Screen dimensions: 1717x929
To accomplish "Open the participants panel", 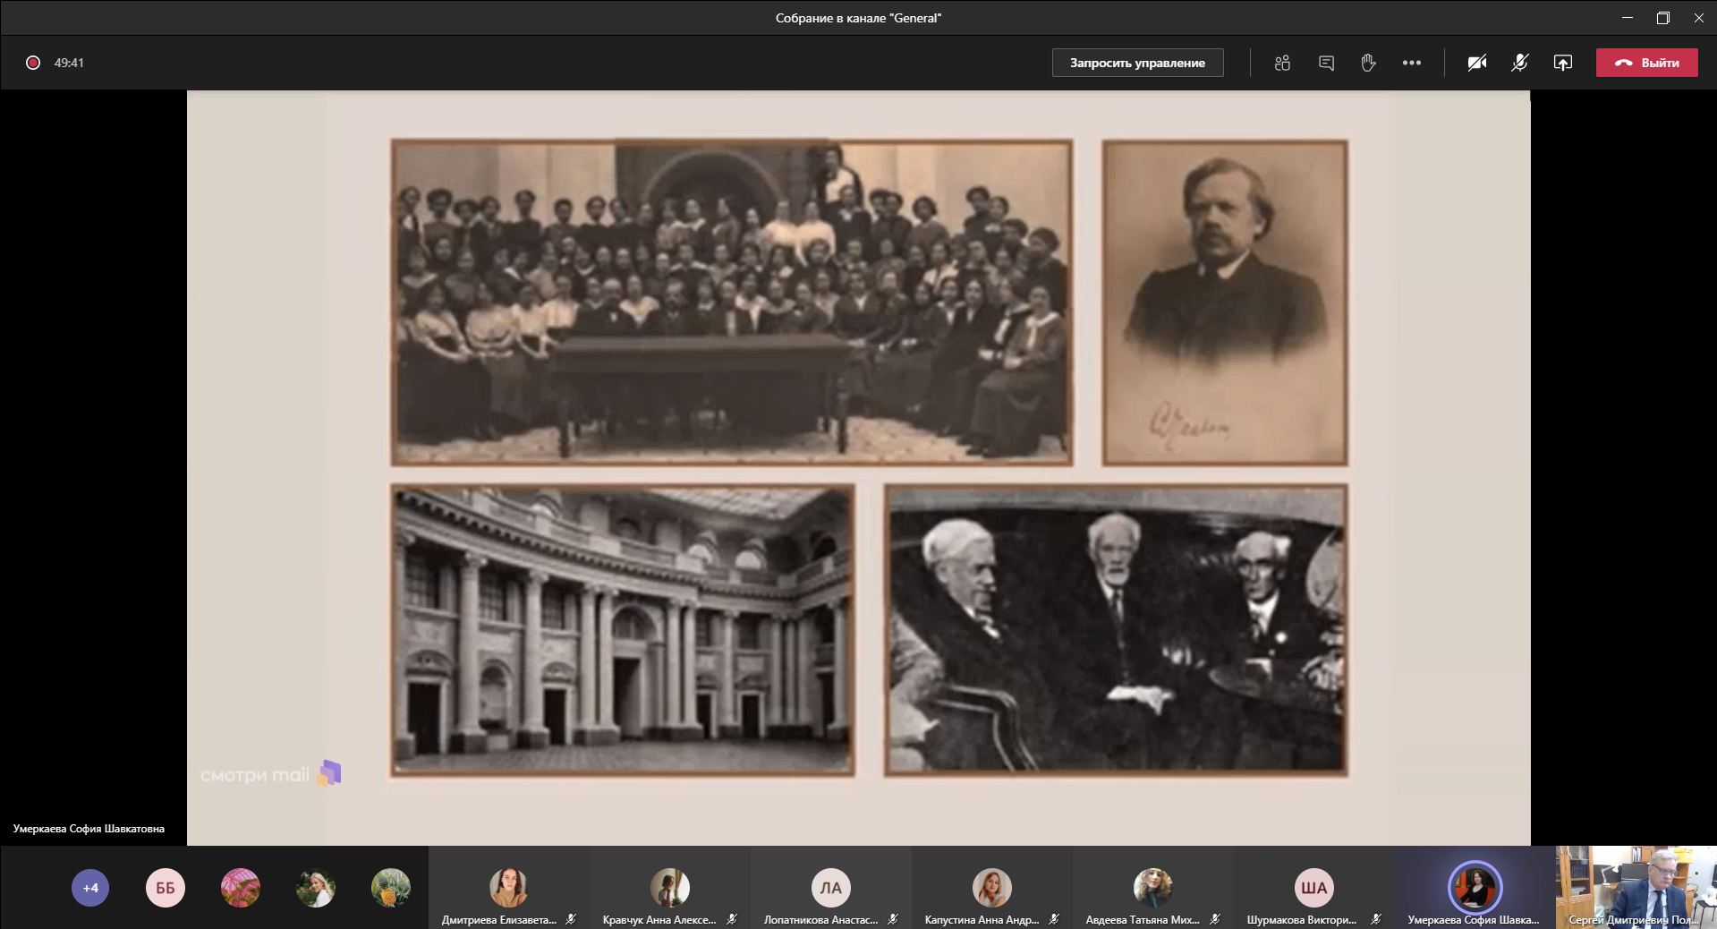I will [1282, 63].
